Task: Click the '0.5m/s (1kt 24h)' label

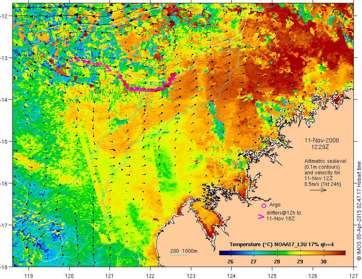Action: [x=323, y=184]
